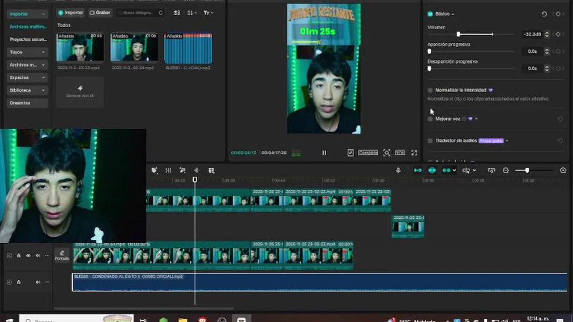Screen dimensions: 573x322
Task: Click the Grabar button
Action: (x=100, y=13)
